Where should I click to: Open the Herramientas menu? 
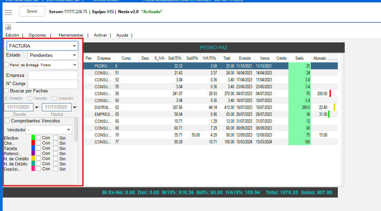coord(71,35)
